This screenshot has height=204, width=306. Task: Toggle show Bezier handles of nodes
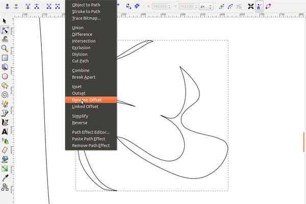coord(260,7)
